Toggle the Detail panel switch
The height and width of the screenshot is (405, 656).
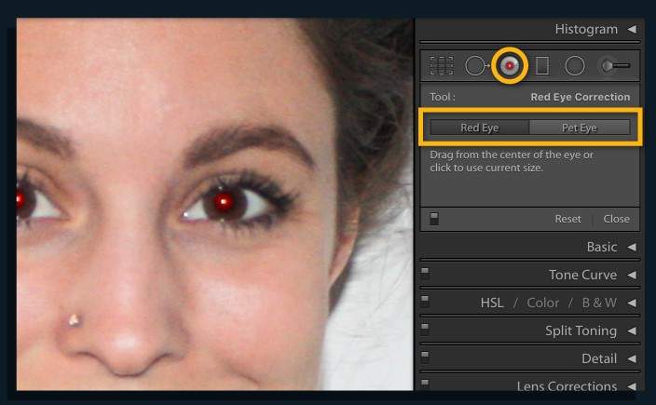pos(425,357)
